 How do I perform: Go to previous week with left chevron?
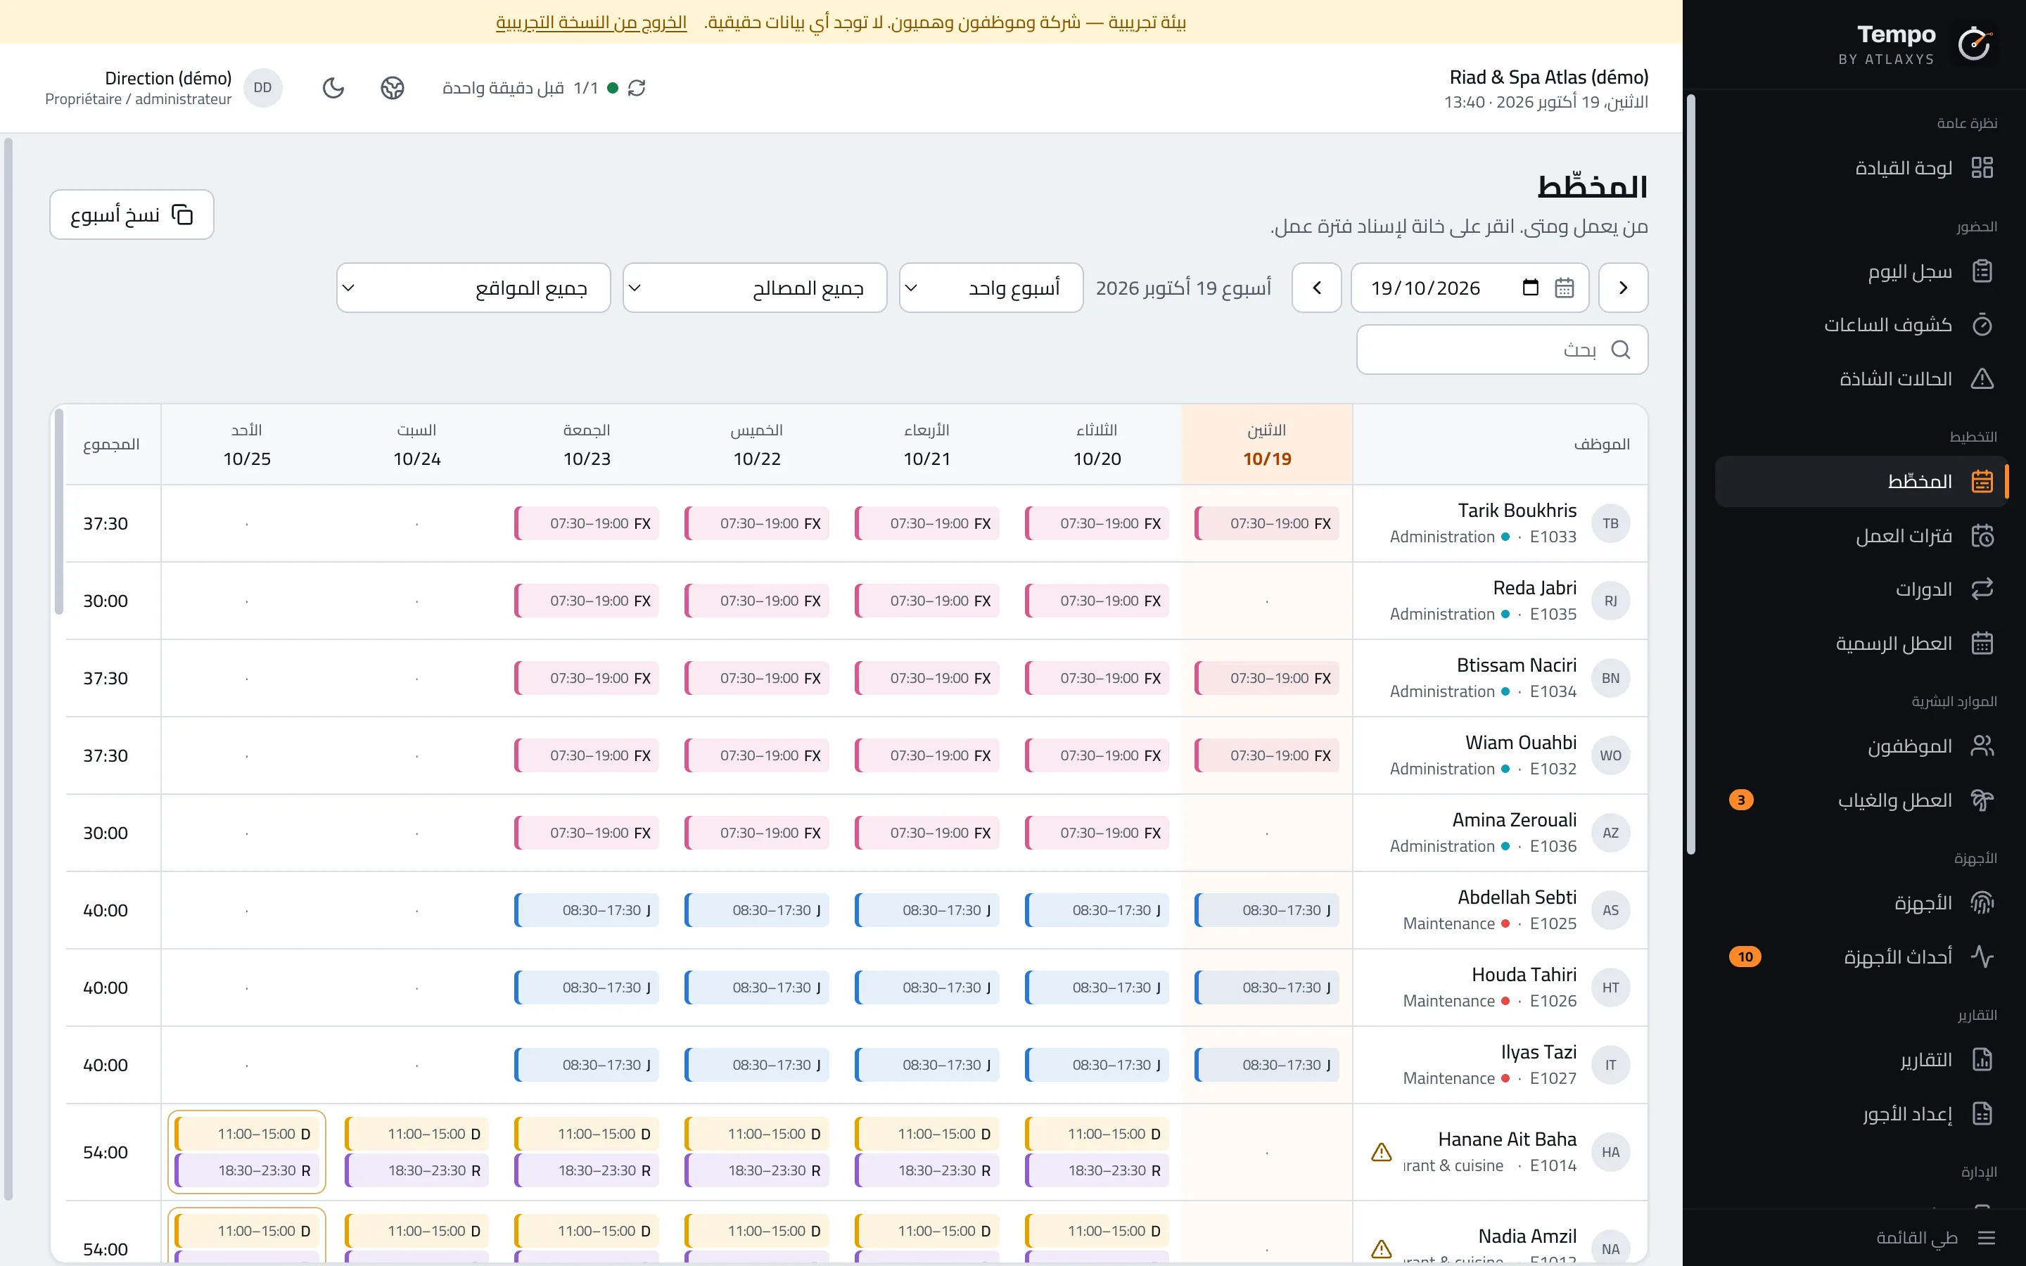(x=1316, y=288)
